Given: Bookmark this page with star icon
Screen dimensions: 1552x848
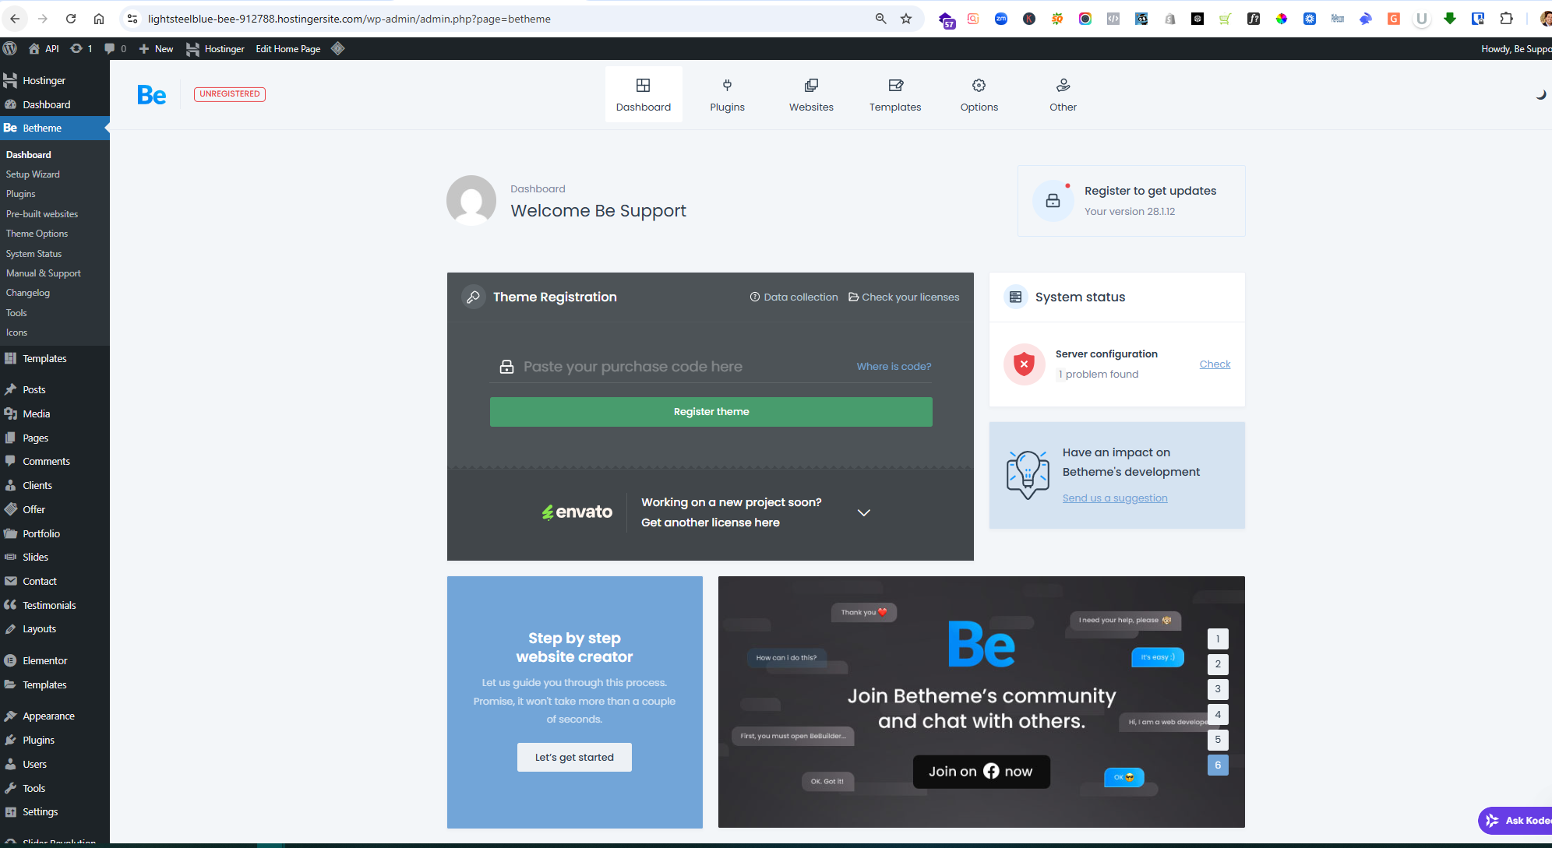Looking at the screenshot, I should [906, 19].
